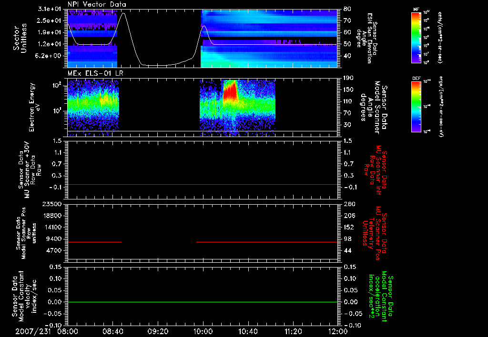
Task: Click the "9400" scanner position tick
Action: [x=54, y=239]
